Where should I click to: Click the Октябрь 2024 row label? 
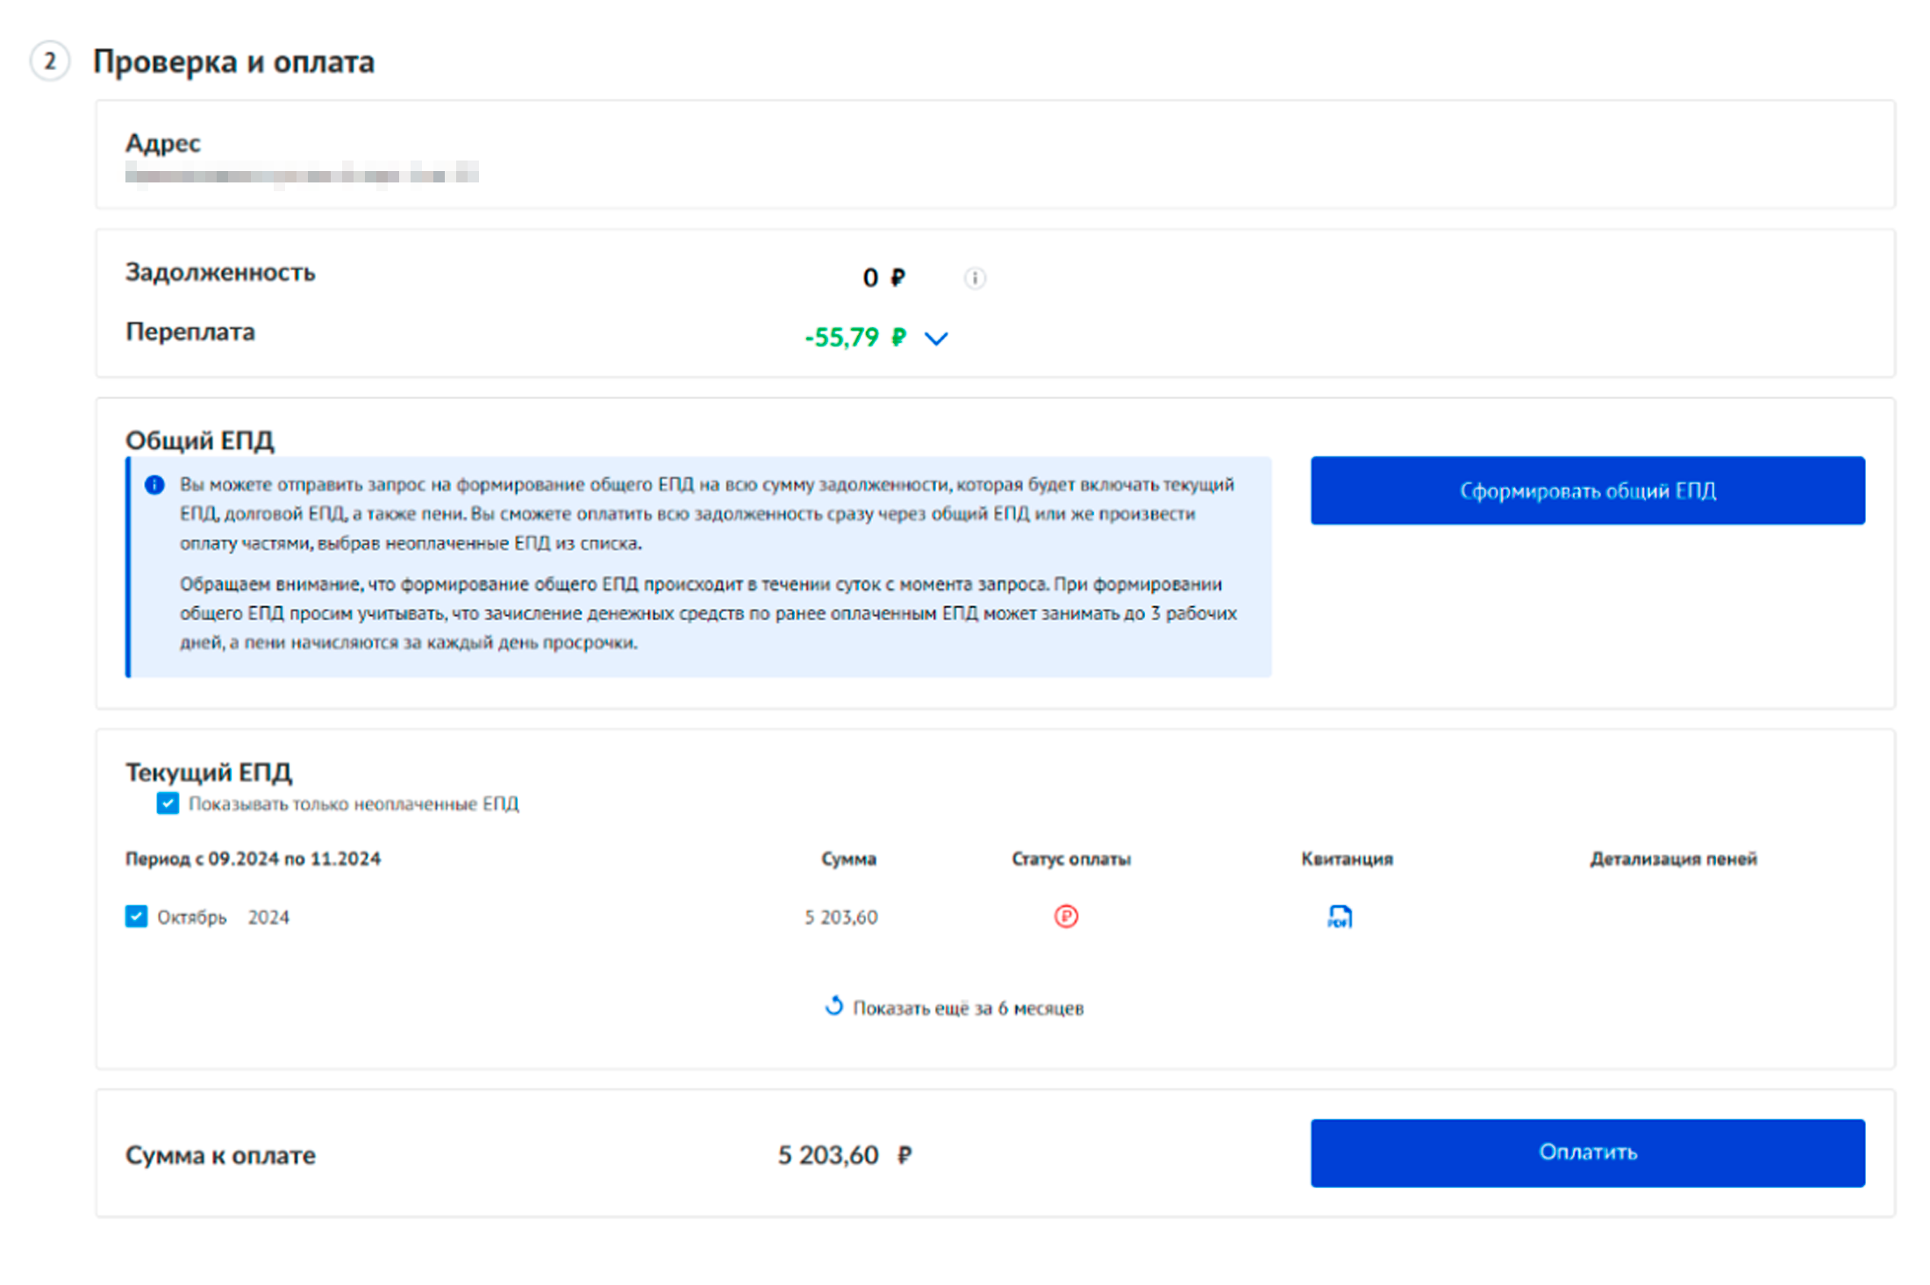click(223, 917)
